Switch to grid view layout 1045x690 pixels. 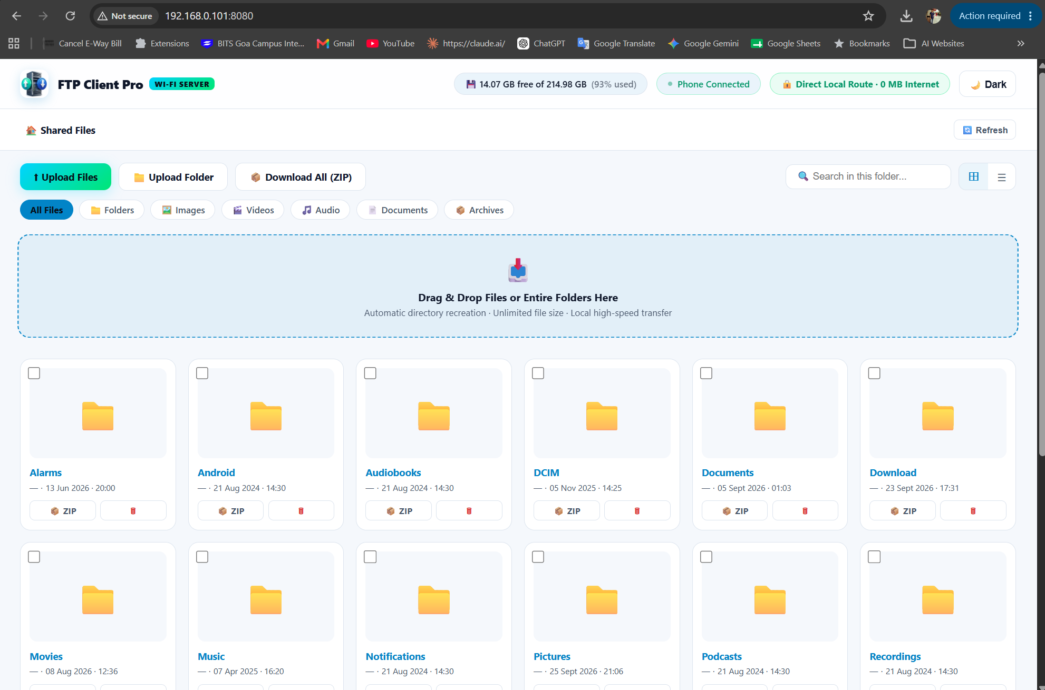coord(973,177)
